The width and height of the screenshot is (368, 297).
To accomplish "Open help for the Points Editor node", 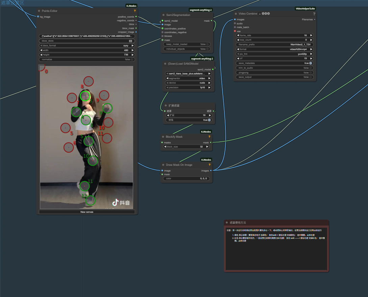I will (x=135, y=11).
